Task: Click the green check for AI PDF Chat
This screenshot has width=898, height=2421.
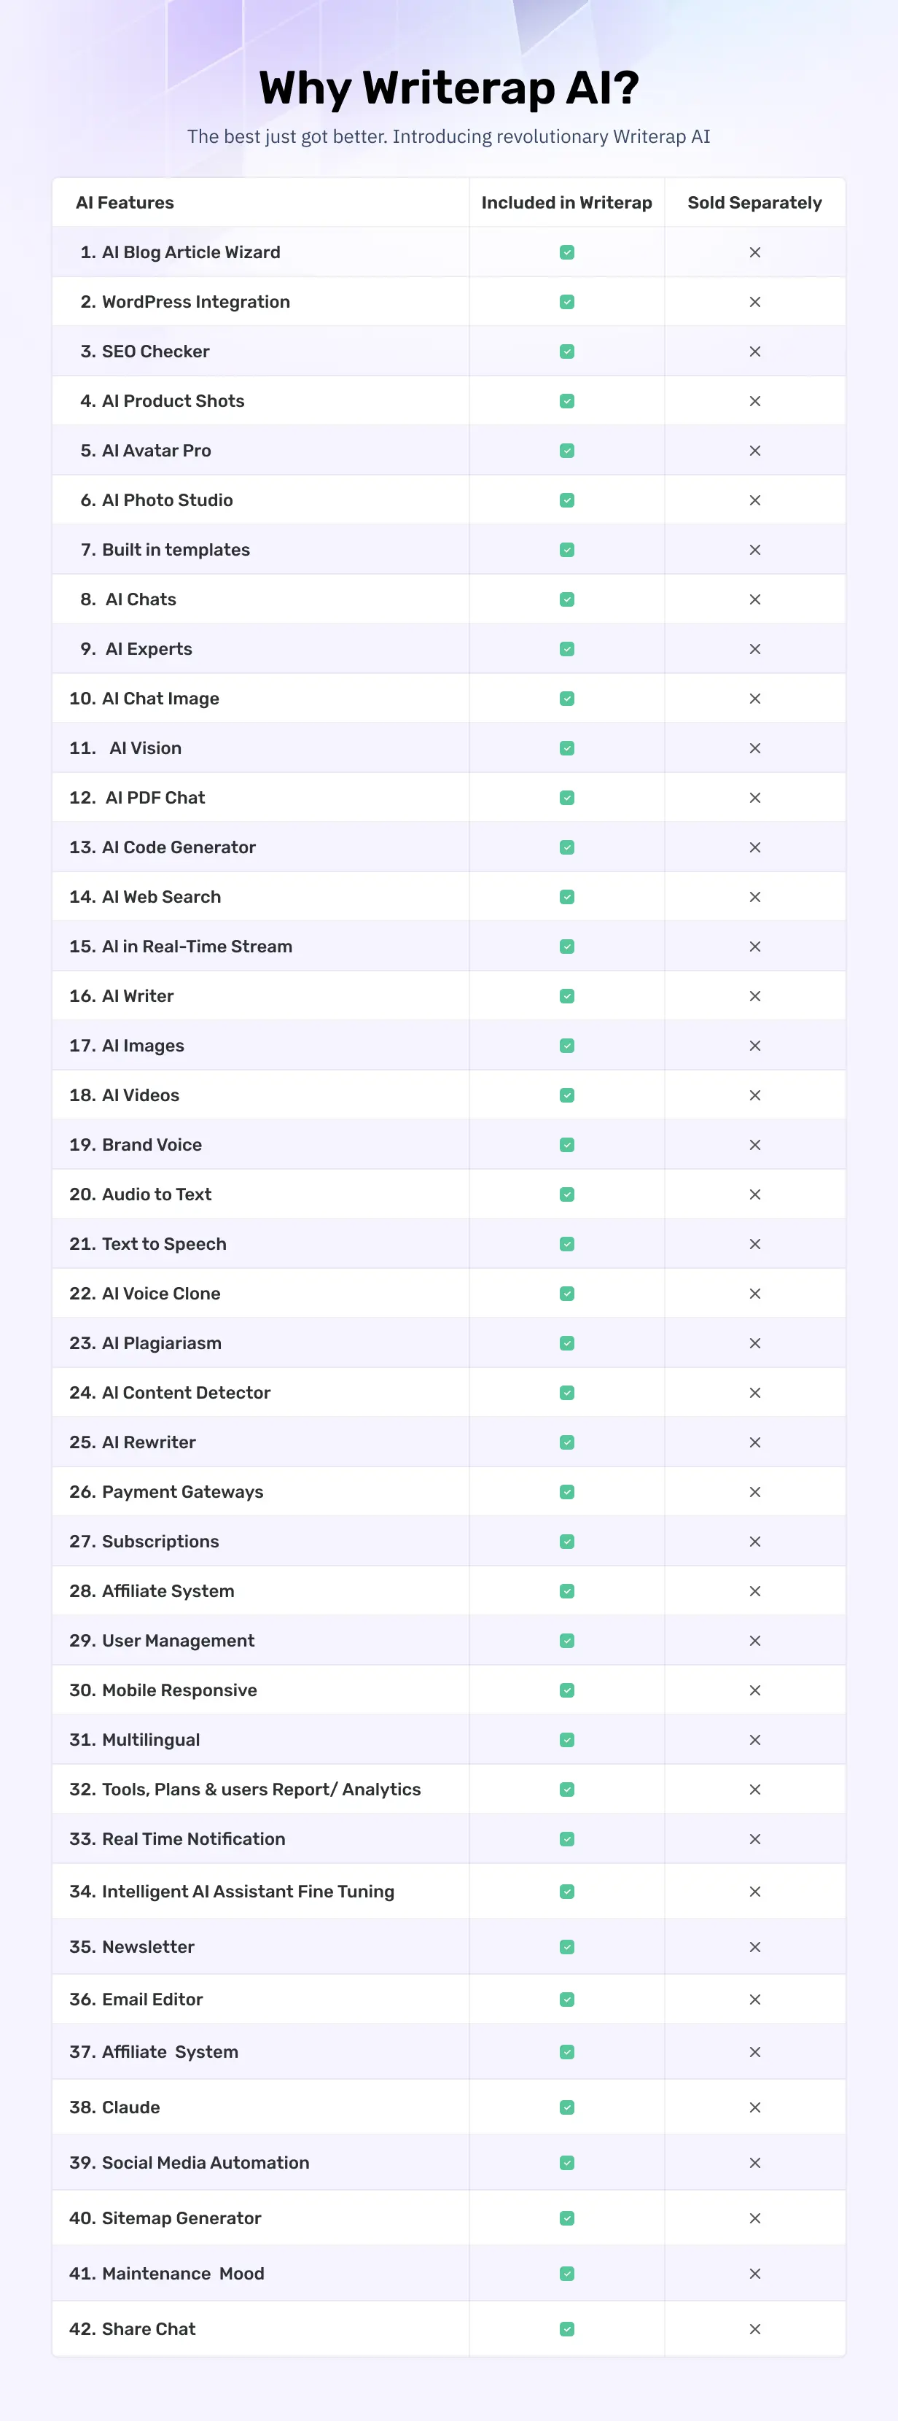Action: pos(566,798)
